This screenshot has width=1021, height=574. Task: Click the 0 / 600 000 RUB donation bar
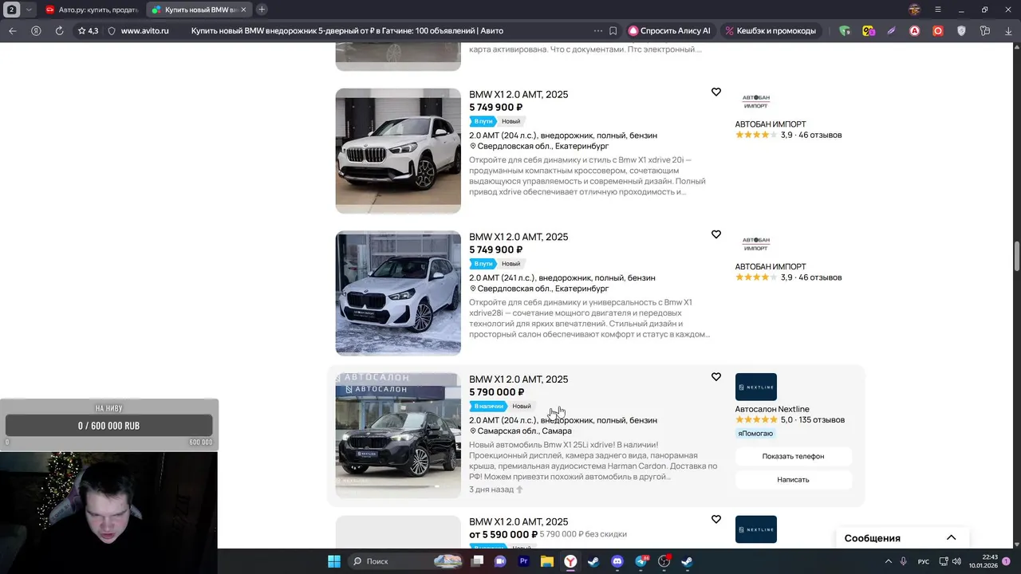pos(109,426)
